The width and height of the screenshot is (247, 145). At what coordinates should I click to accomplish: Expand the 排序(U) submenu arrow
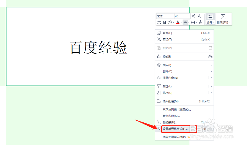(x=211, y=93)
